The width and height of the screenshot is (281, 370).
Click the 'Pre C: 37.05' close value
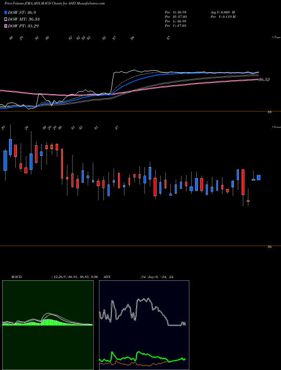[175, 26]
